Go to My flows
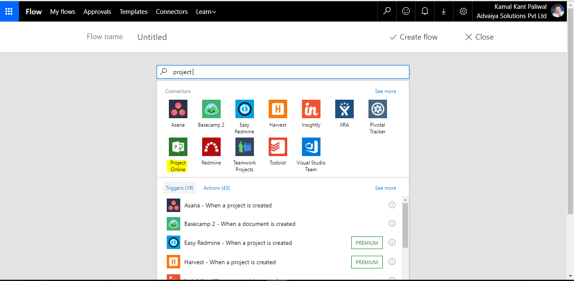The image size is (574, 281). [x=63, y=12]
